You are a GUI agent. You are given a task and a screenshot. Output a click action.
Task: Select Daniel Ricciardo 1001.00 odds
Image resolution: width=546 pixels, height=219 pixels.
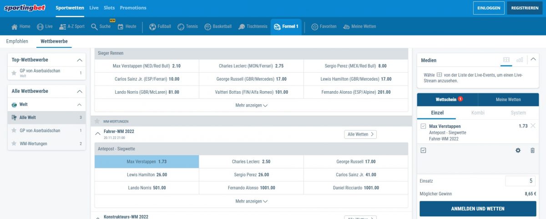[356, 188]
